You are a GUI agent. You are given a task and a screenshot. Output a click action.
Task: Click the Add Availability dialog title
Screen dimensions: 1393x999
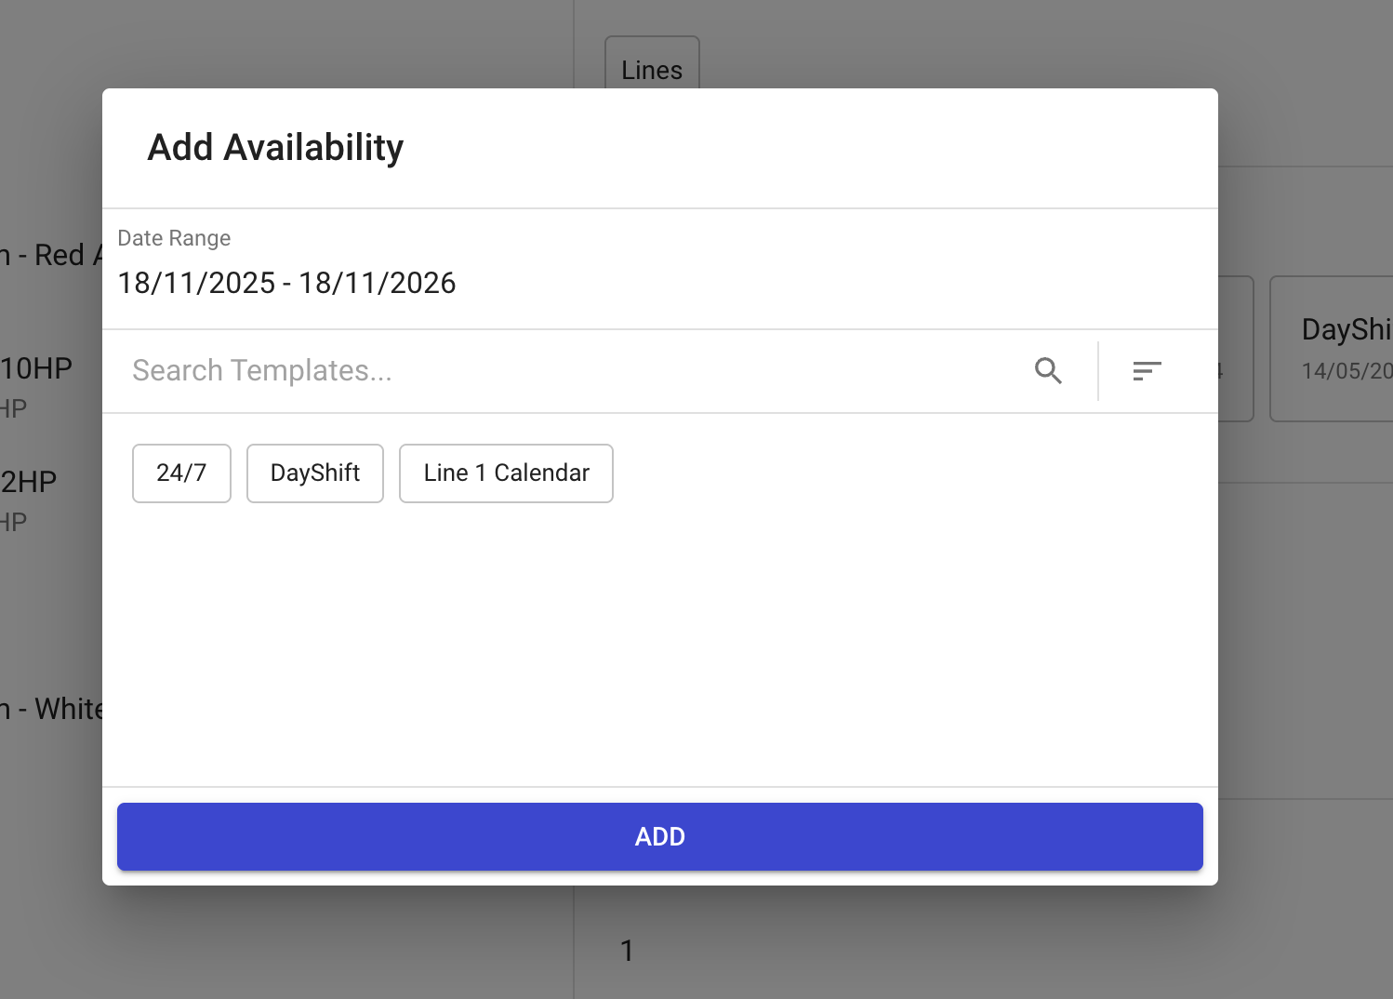[x=275, y=148]
